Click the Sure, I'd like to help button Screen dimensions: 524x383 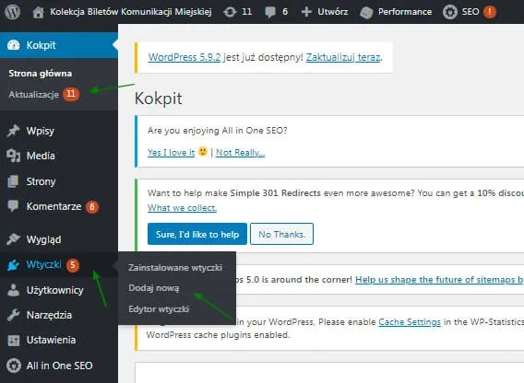click(197, 234)
